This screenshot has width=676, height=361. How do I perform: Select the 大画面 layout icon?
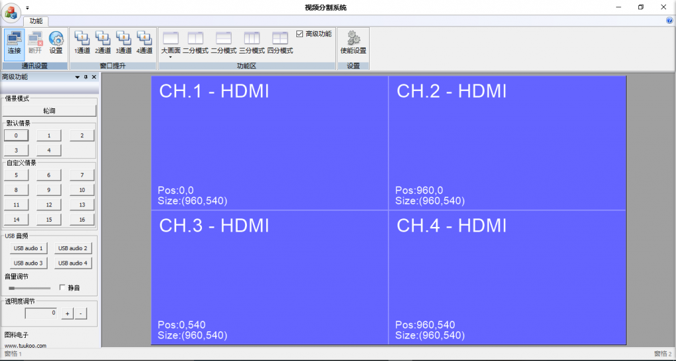pos(171,38)
